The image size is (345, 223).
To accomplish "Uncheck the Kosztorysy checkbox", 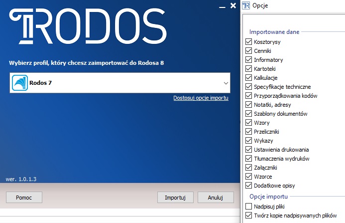I will click(248, 42).
